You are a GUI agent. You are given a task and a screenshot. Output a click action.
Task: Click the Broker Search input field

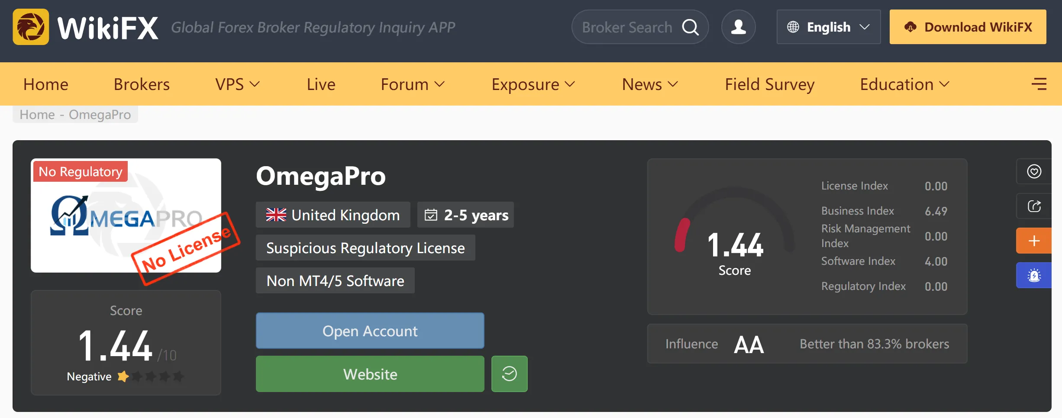click(x=640, y=27)
